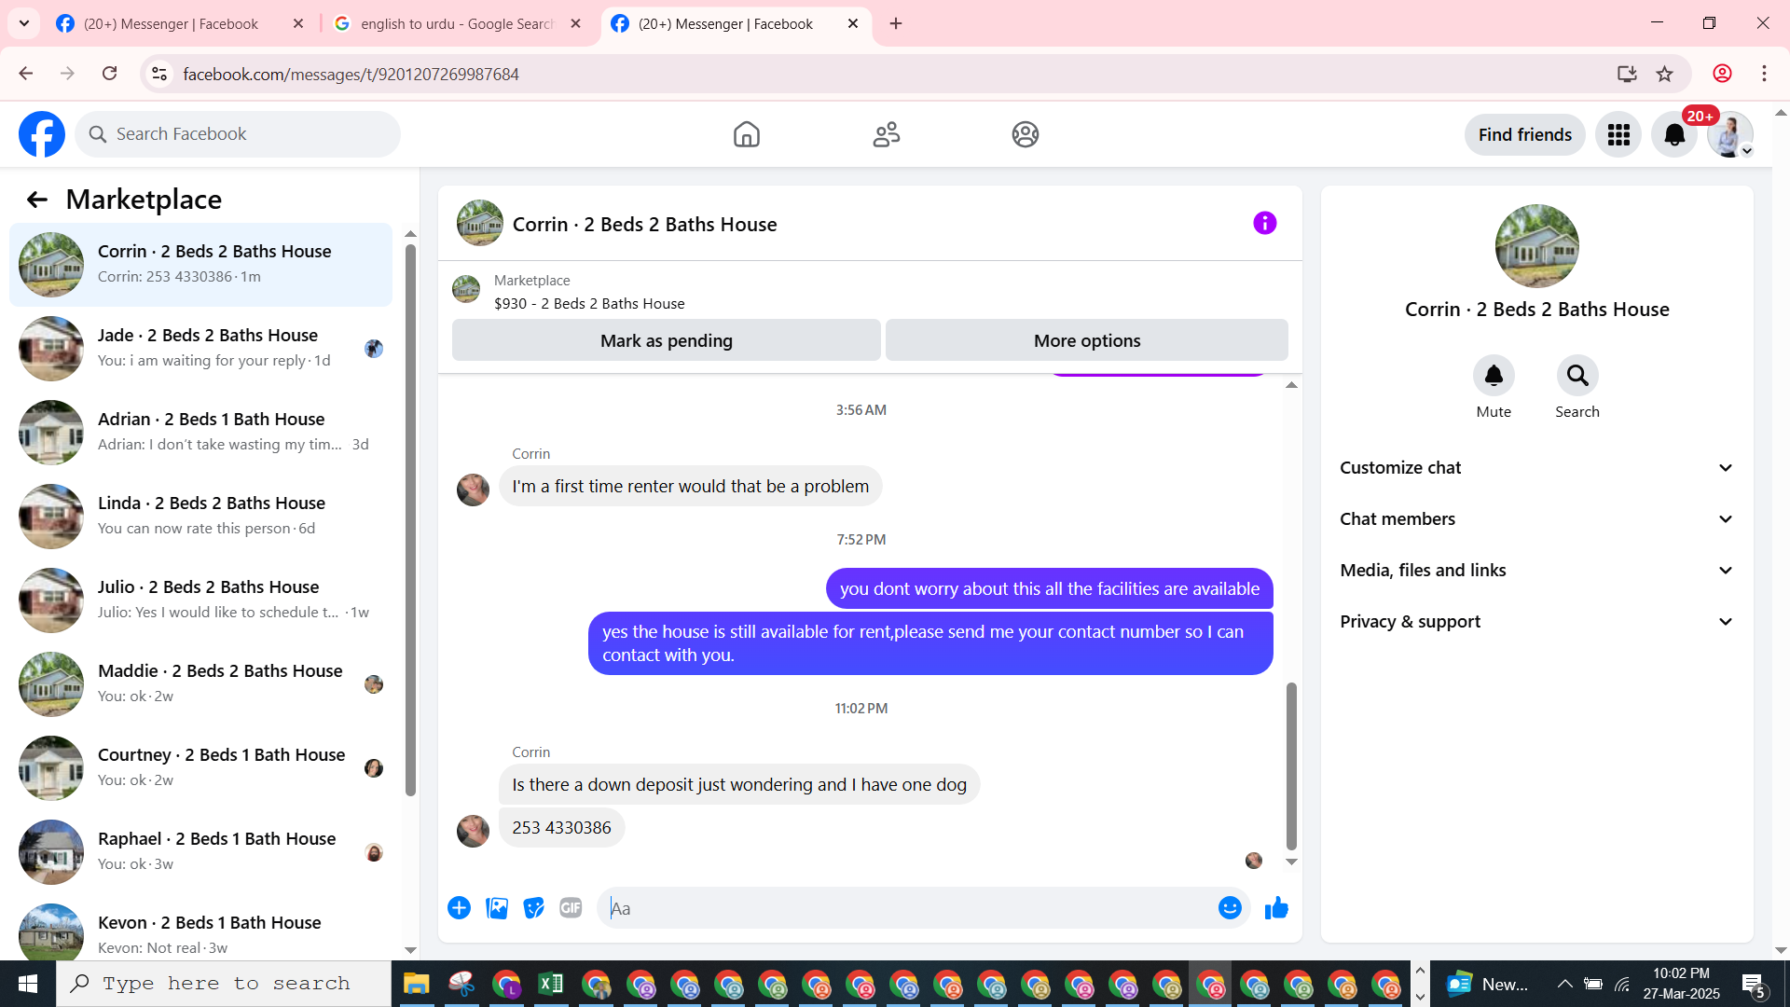
Task: Open Raphael 2 Beds 1 Bath House chat
Action: coord(200,851)
